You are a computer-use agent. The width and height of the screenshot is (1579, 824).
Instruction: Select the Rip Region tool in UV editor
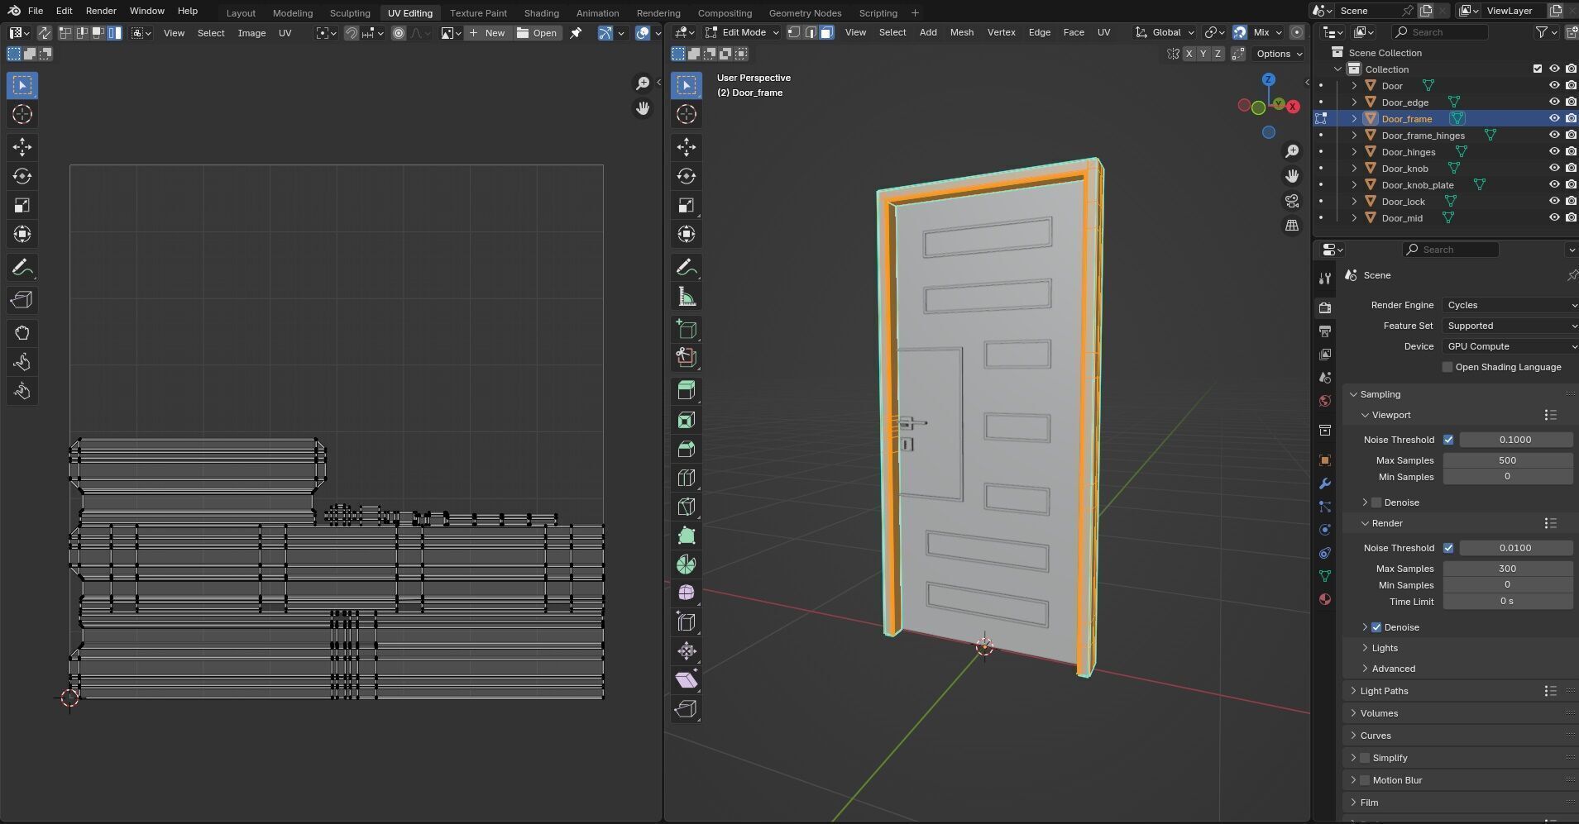click(22, 300)
